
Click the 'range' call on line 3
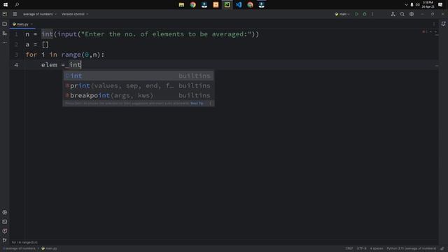[71, 55]
